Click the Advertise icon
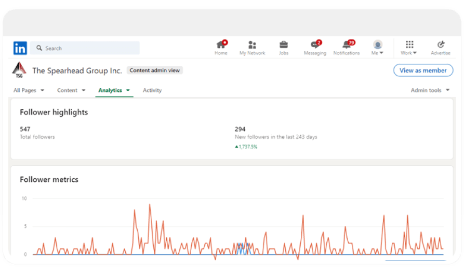This screenshot has width=464, height=273. click(x=441, y=45)
